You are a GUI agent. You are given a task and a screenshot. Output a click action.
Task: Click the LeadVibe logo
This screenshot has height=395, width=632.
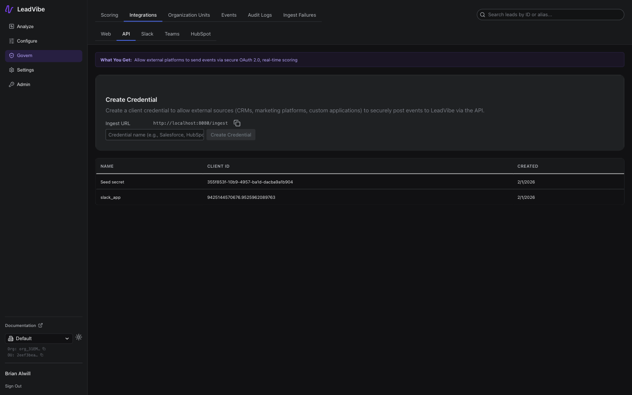click(25, 9)
